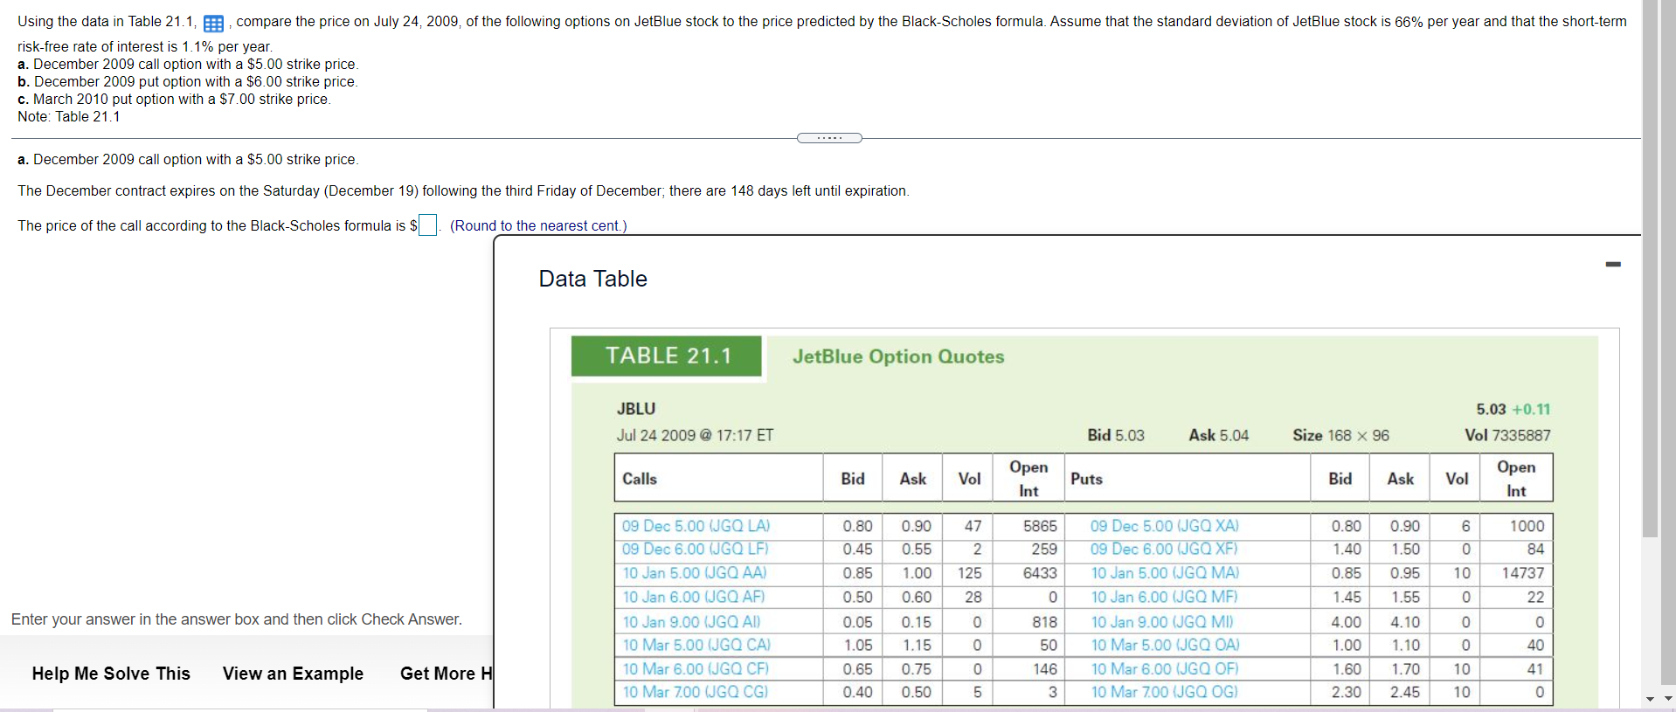Viewport: 1676px width, 712px height.
Task: Open the Table 21.1 data table icon
Action: (213, 24)
